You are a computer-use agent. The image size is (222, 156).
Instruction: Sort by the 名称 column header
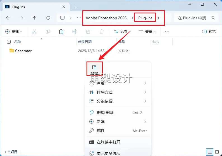[17, 42]
